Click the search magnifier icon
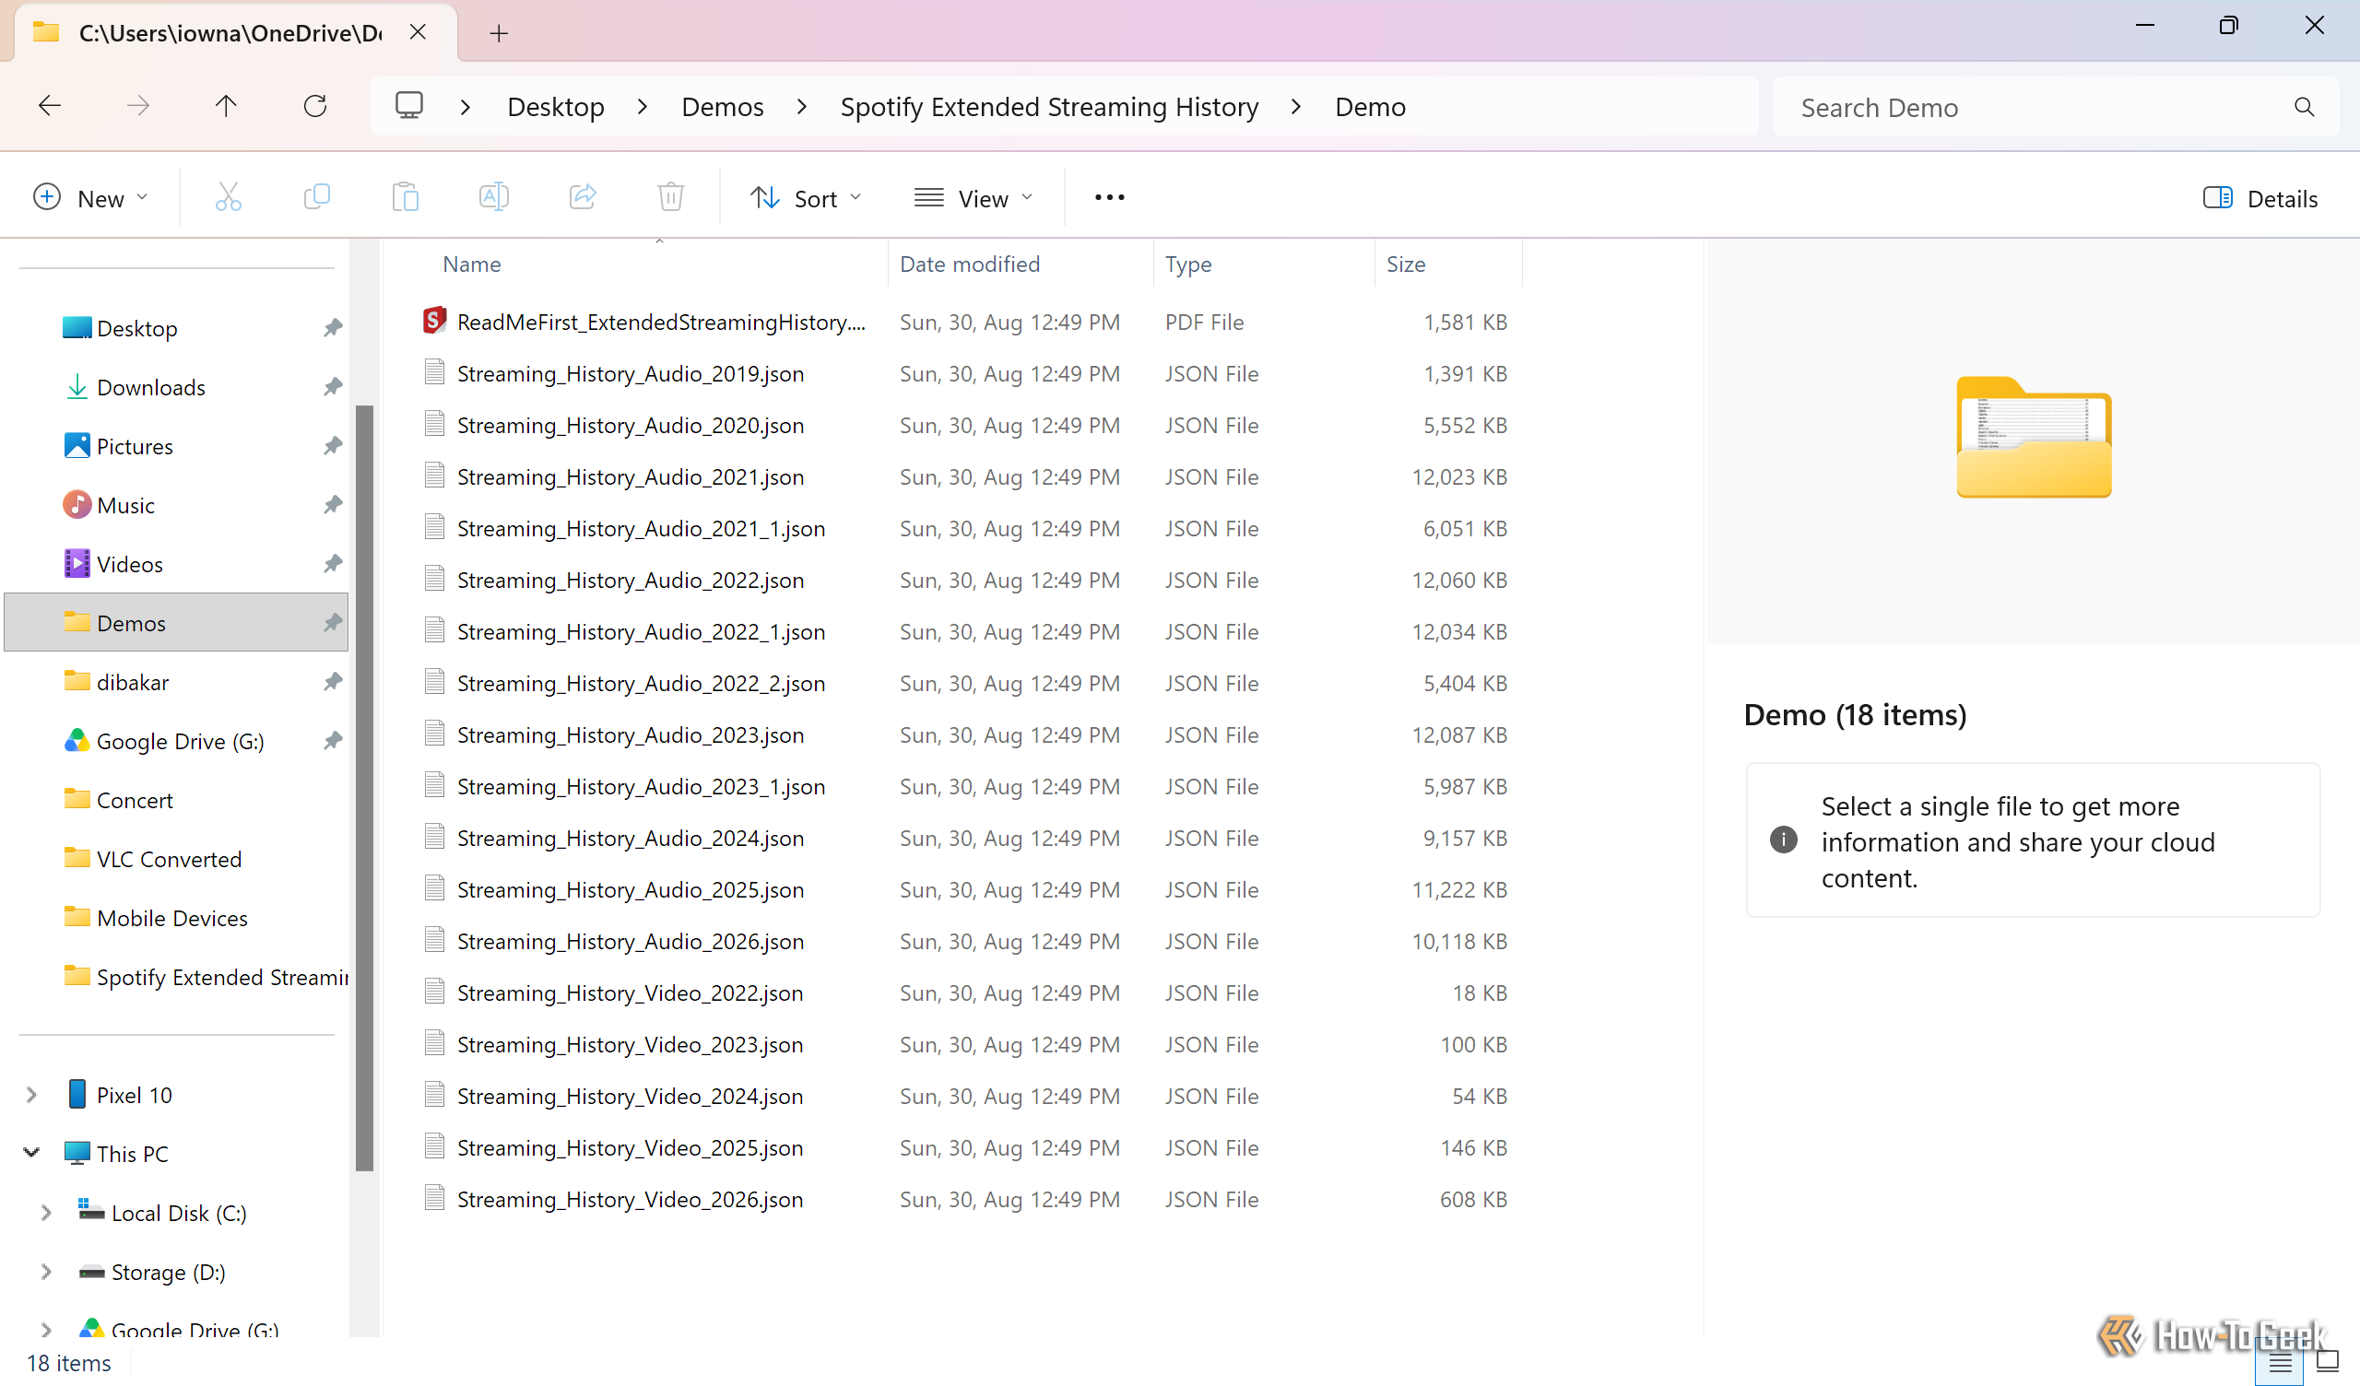The image size is (2360, 1386). [x=2304, y=107]
